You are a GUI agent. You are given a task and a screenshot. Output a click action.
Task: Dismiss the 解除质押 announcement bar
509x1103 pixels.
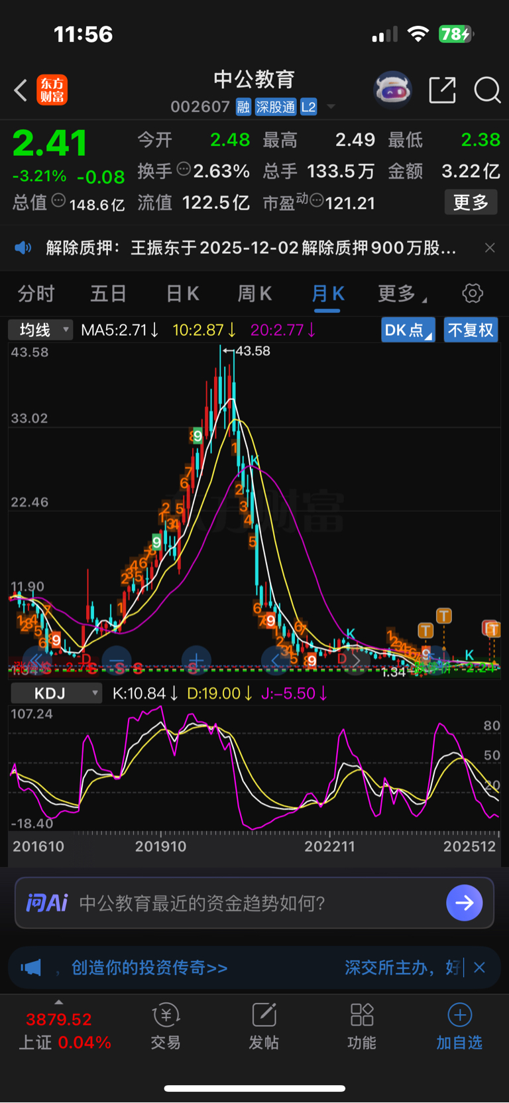[490, 248]
